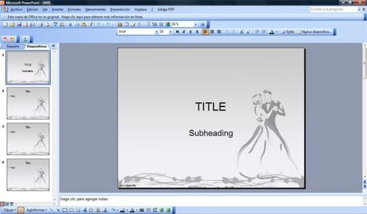367x214 pixels.
Task: Open the Adobe PDF menu
Action: 166,10
